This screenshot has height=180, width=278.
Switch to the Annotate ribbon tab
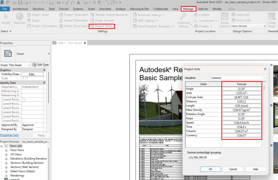pyautogui.click(x=105, y=9)
